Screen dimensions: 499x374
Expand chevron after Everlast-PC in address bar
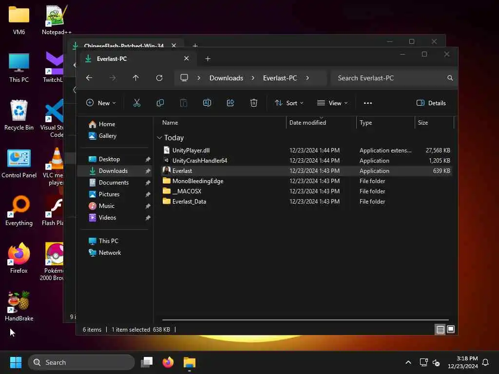(307, 78)
